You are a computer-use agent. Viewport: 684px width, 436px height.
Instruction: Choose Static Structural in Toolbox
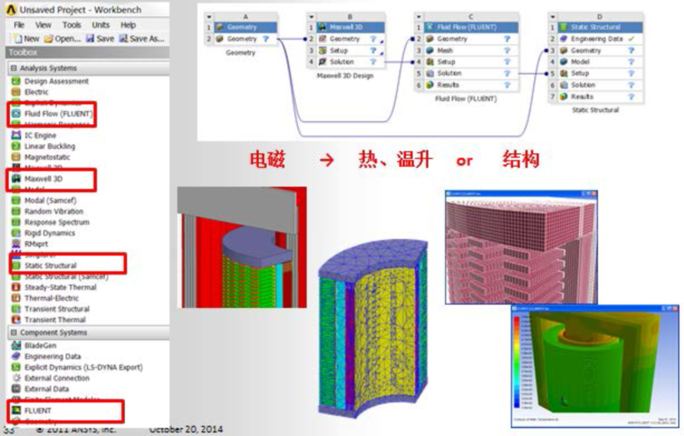[50, 265]
